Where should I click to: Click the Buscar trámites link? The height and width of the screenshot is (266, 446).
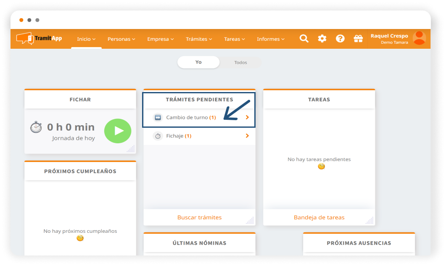click(199, 217)
